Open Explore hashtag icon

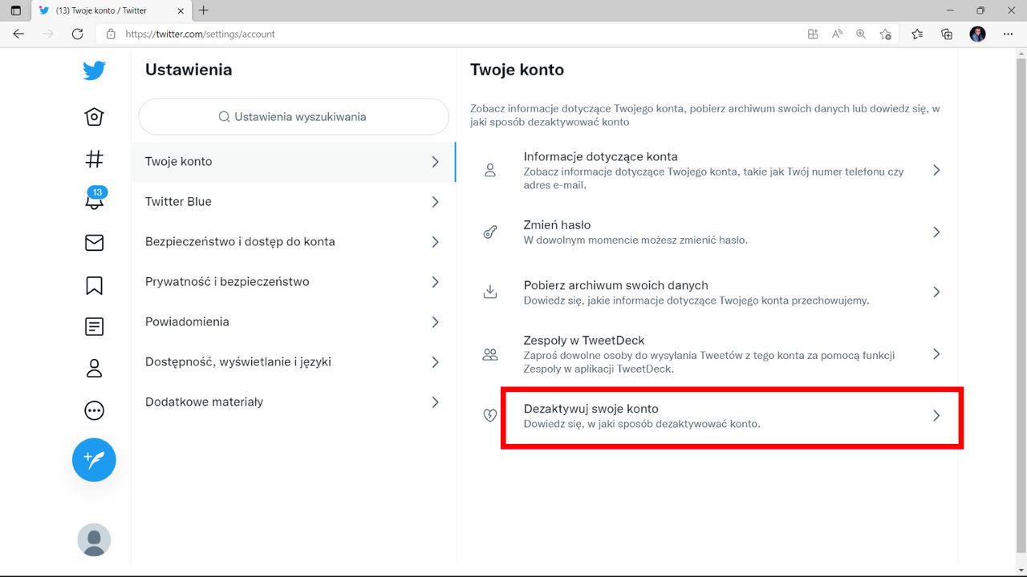(x=94, y=159)
